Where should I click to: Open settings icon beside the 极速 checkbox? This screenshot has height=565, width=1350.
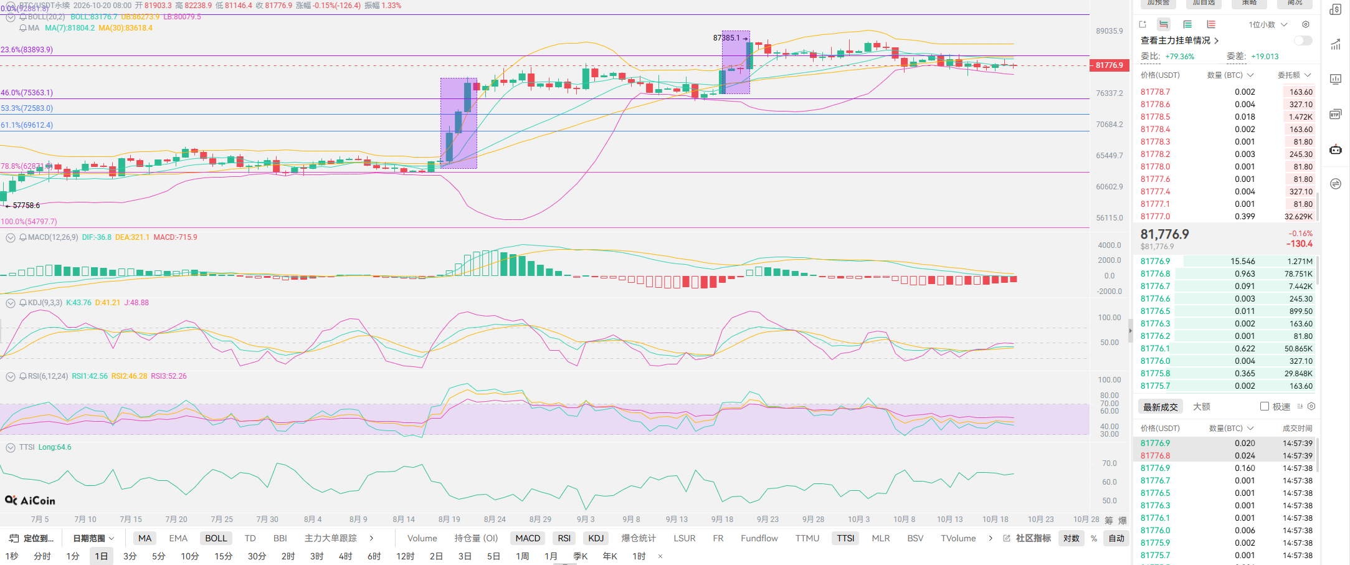point(1311,406)
